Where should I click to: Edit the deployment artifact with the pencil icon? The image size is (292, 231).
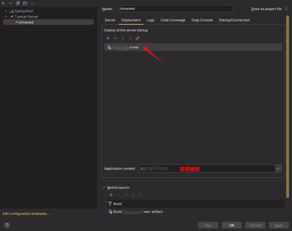138,38
